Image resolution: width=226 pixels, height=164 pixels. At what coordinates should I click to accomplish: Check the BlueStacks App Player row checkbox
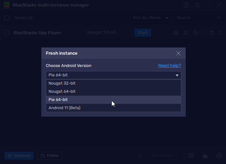click(7, 33)
